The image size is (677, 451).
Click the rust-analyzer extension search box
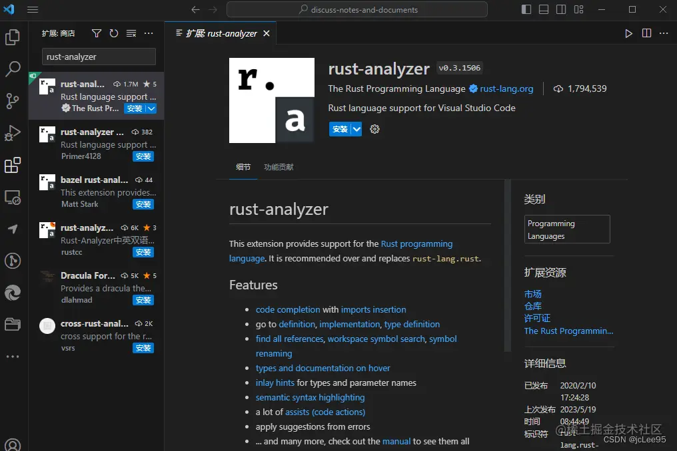[x=99, y=57]
